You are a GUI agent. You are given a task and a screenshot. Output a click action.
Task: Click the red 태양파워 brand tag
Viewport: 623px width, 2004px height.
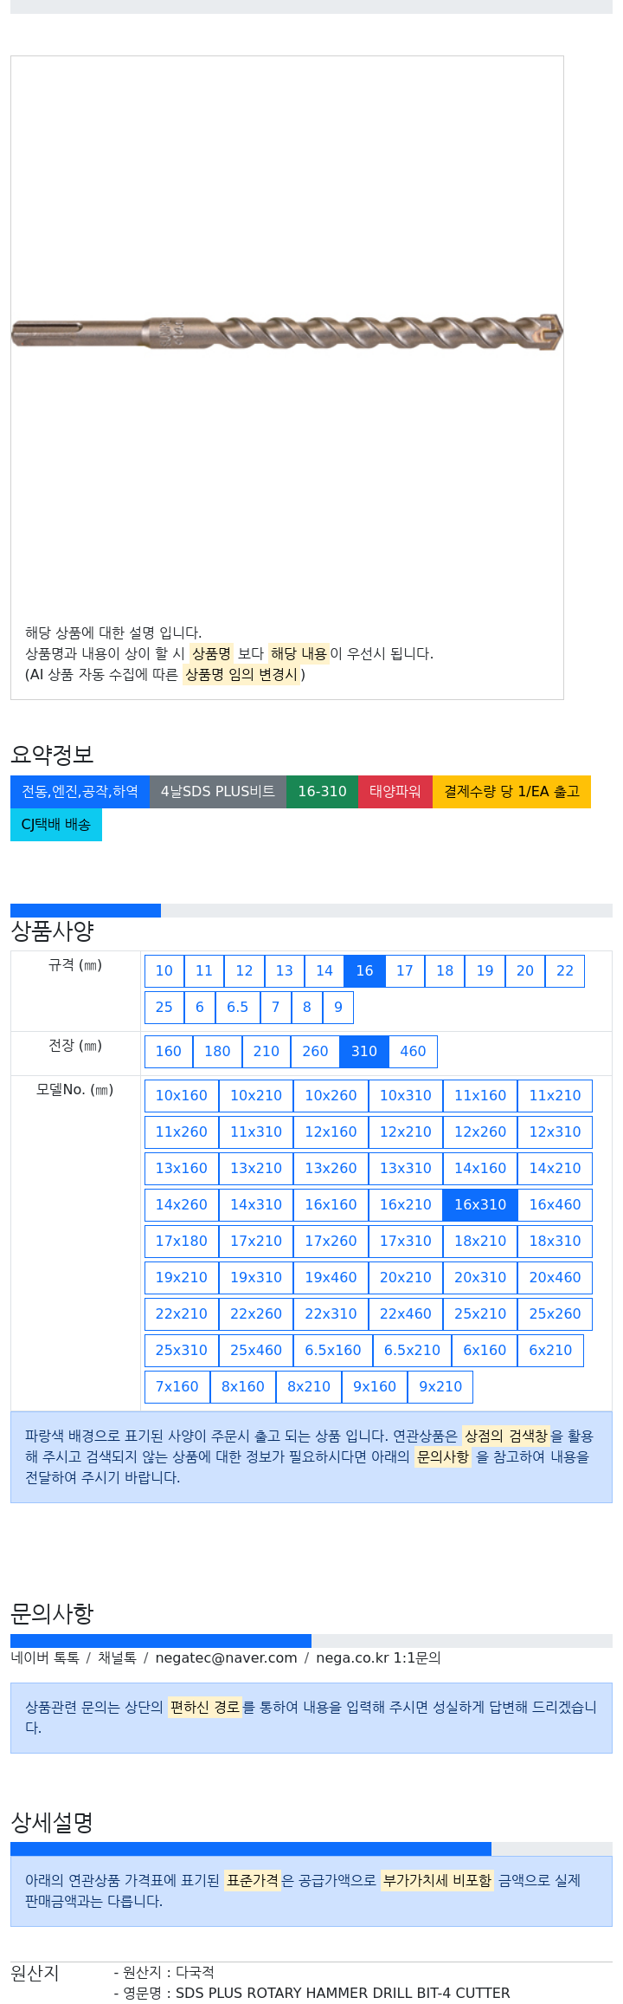click(395, 792)
